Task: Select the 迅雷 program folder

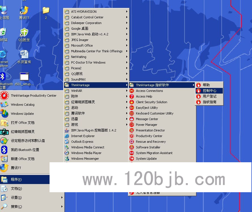Action: click(x=96, y=119)
